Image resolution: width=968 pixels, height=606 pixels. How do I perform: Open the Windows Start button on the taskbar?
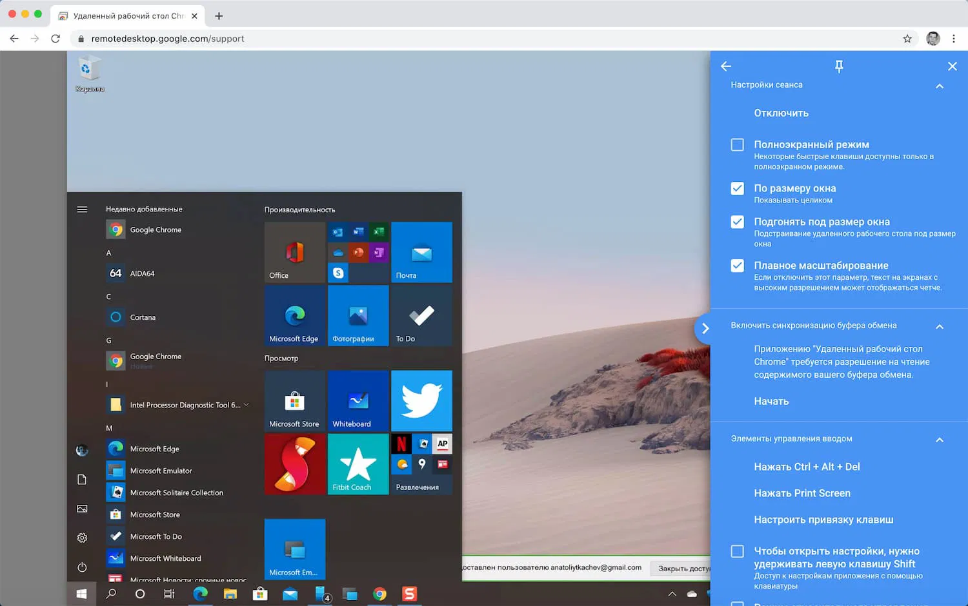(x=81, y=594)
